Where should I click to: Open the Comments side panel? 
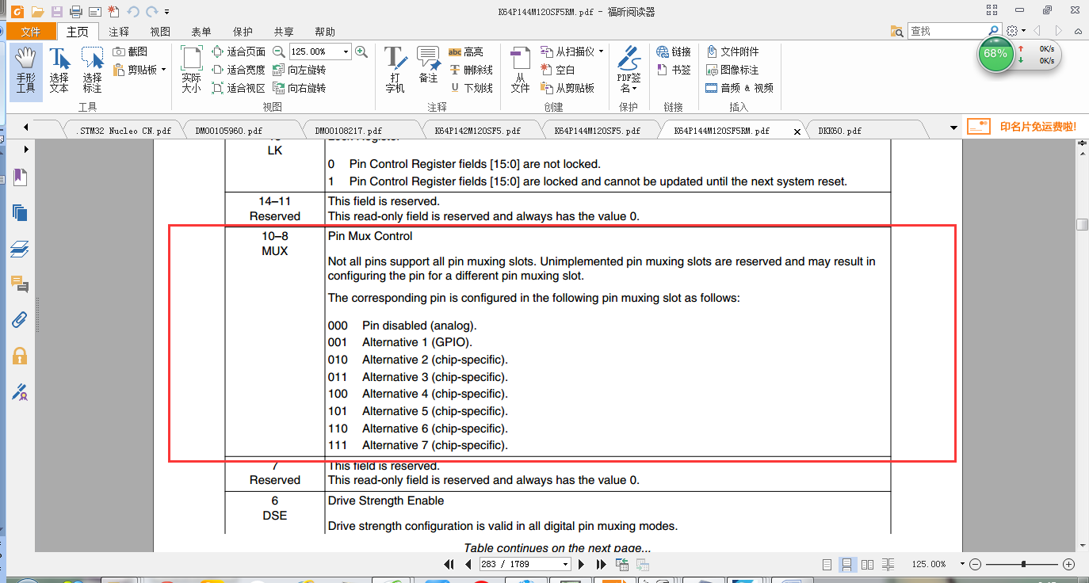coord(20,284)
